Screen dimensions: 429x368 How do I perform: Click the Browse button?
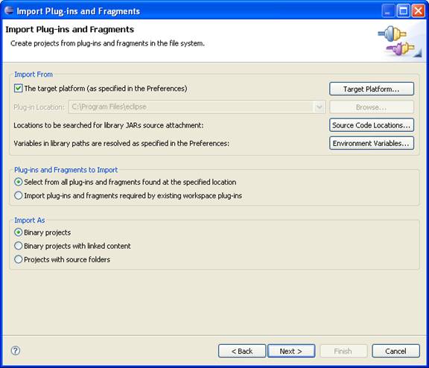372,107
